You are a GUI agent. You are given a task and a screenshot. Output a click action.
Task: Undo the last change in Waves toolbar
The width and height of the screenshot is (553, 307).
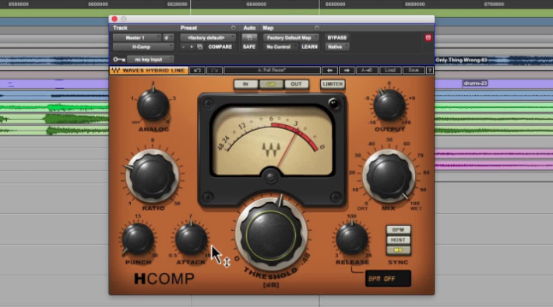(x=197, y=71)
